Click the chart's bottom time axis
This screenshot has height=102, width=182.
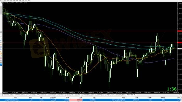point(90,93)
